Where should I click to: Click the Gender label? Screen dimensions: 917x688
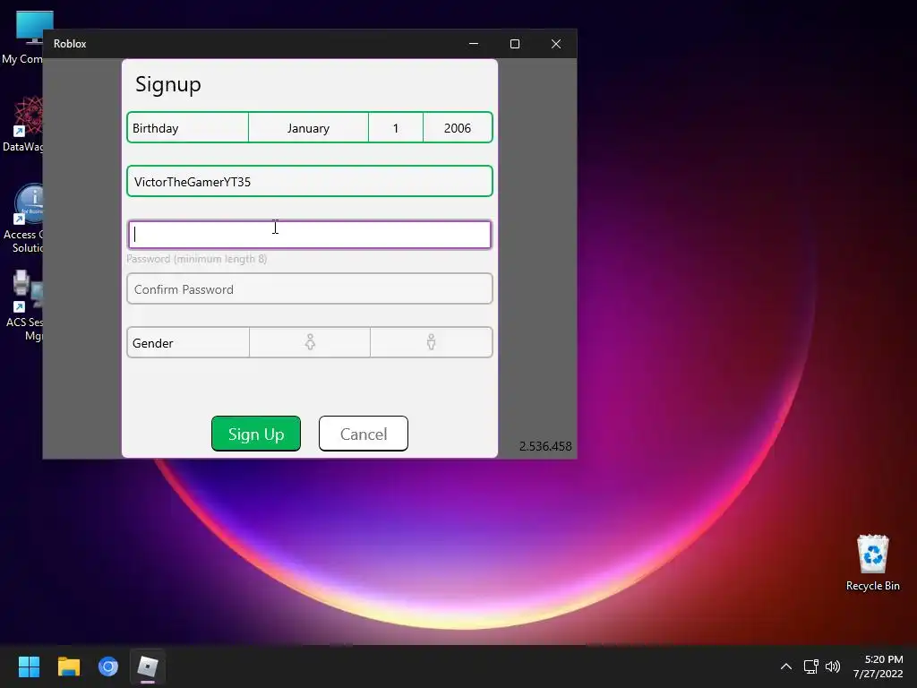[x=152, y=343]
